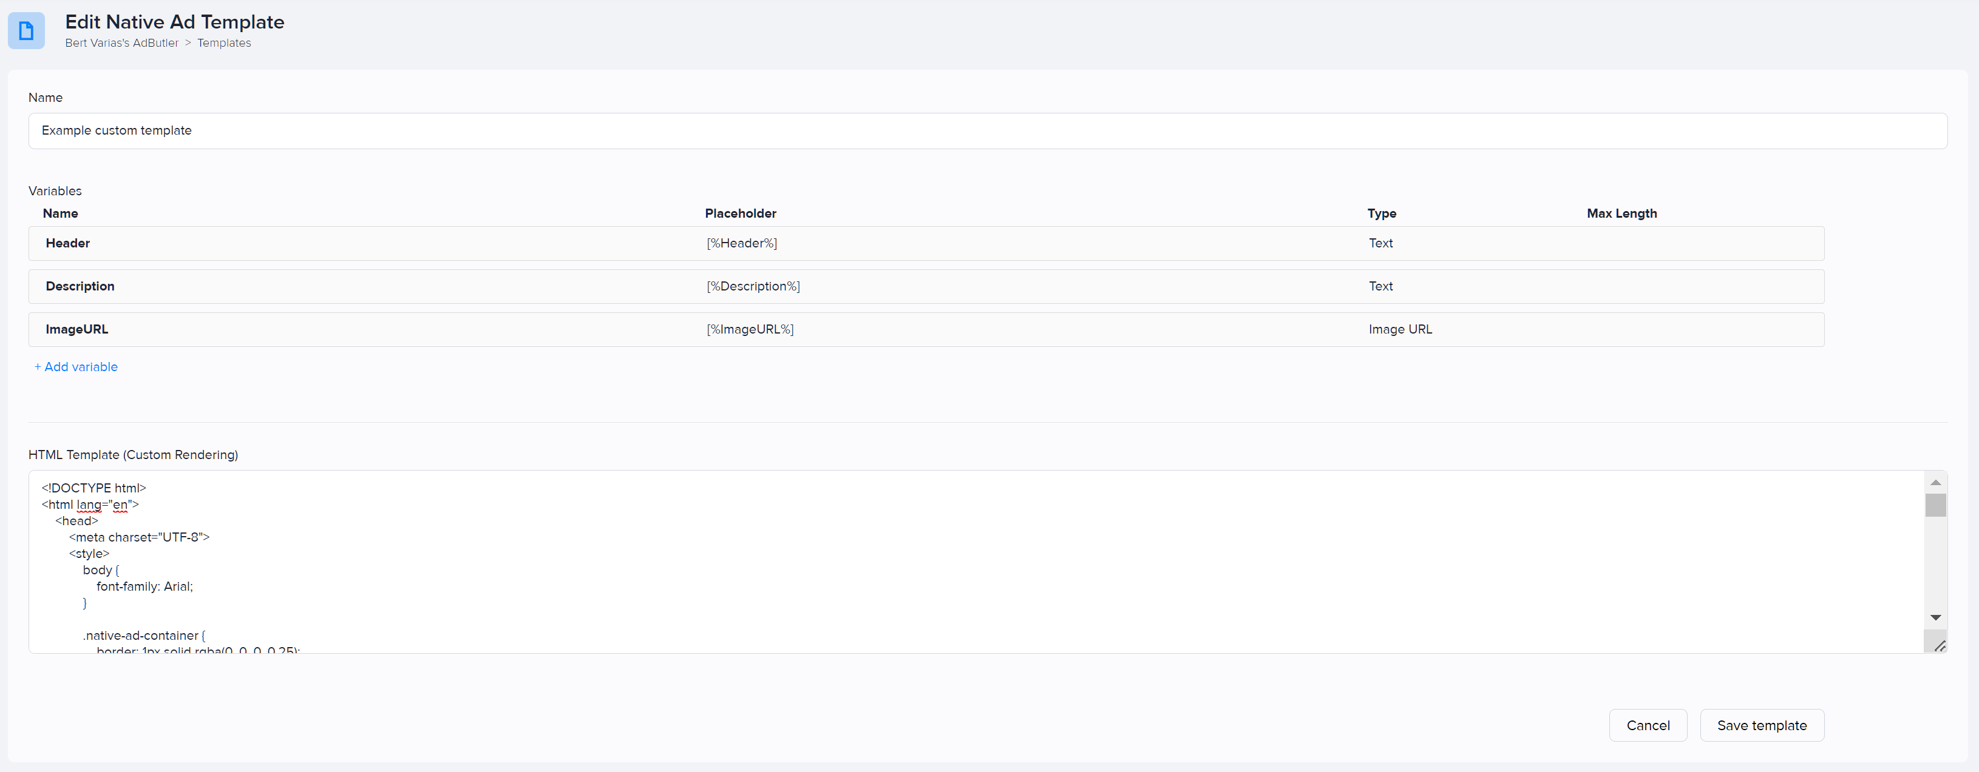Click the [%ImageURL%] placeholder text
Image resolution: width=1979 pixels, height=772 pixels.
click(750, 329)
